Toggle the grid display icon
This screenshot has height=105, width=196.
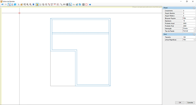tap(83, 4)
